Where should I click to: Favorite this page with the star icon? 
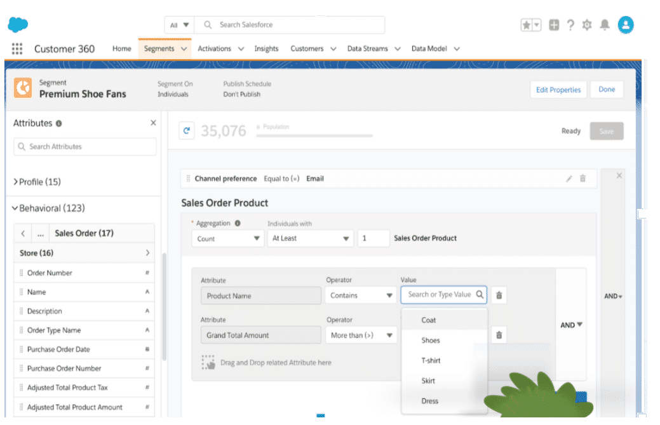click(527, 24)
